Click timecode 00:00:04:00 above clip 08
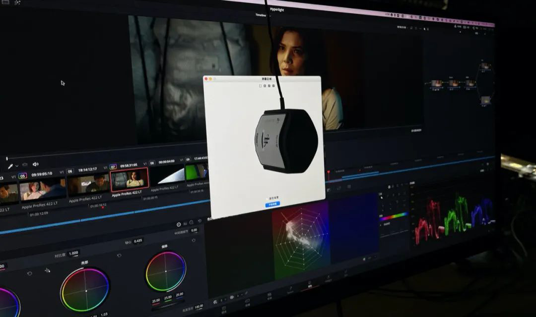 [166, 161]
